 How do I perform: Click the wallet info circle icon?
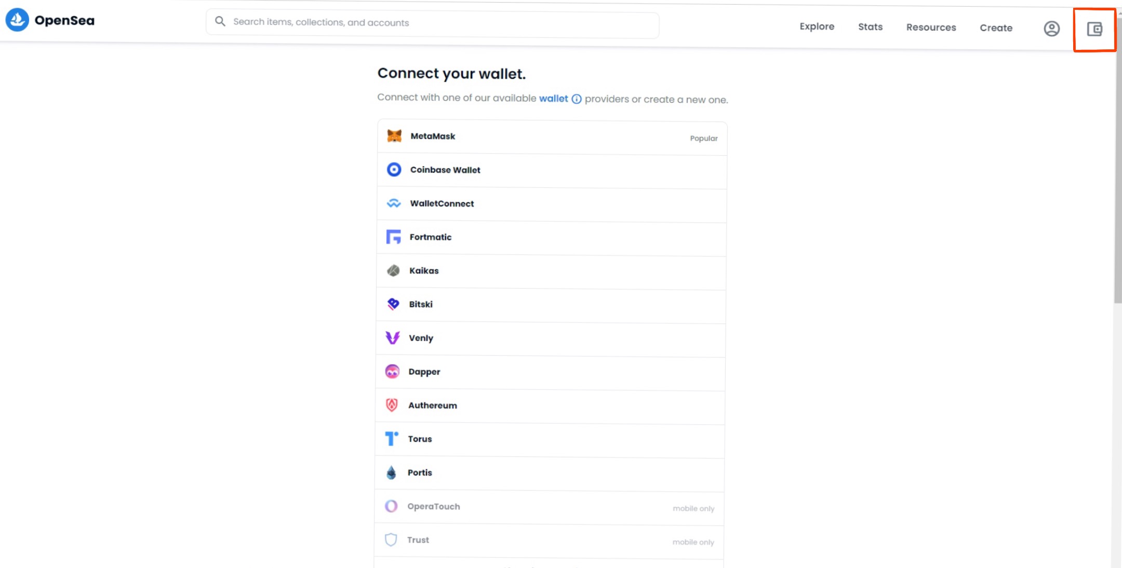577,99
